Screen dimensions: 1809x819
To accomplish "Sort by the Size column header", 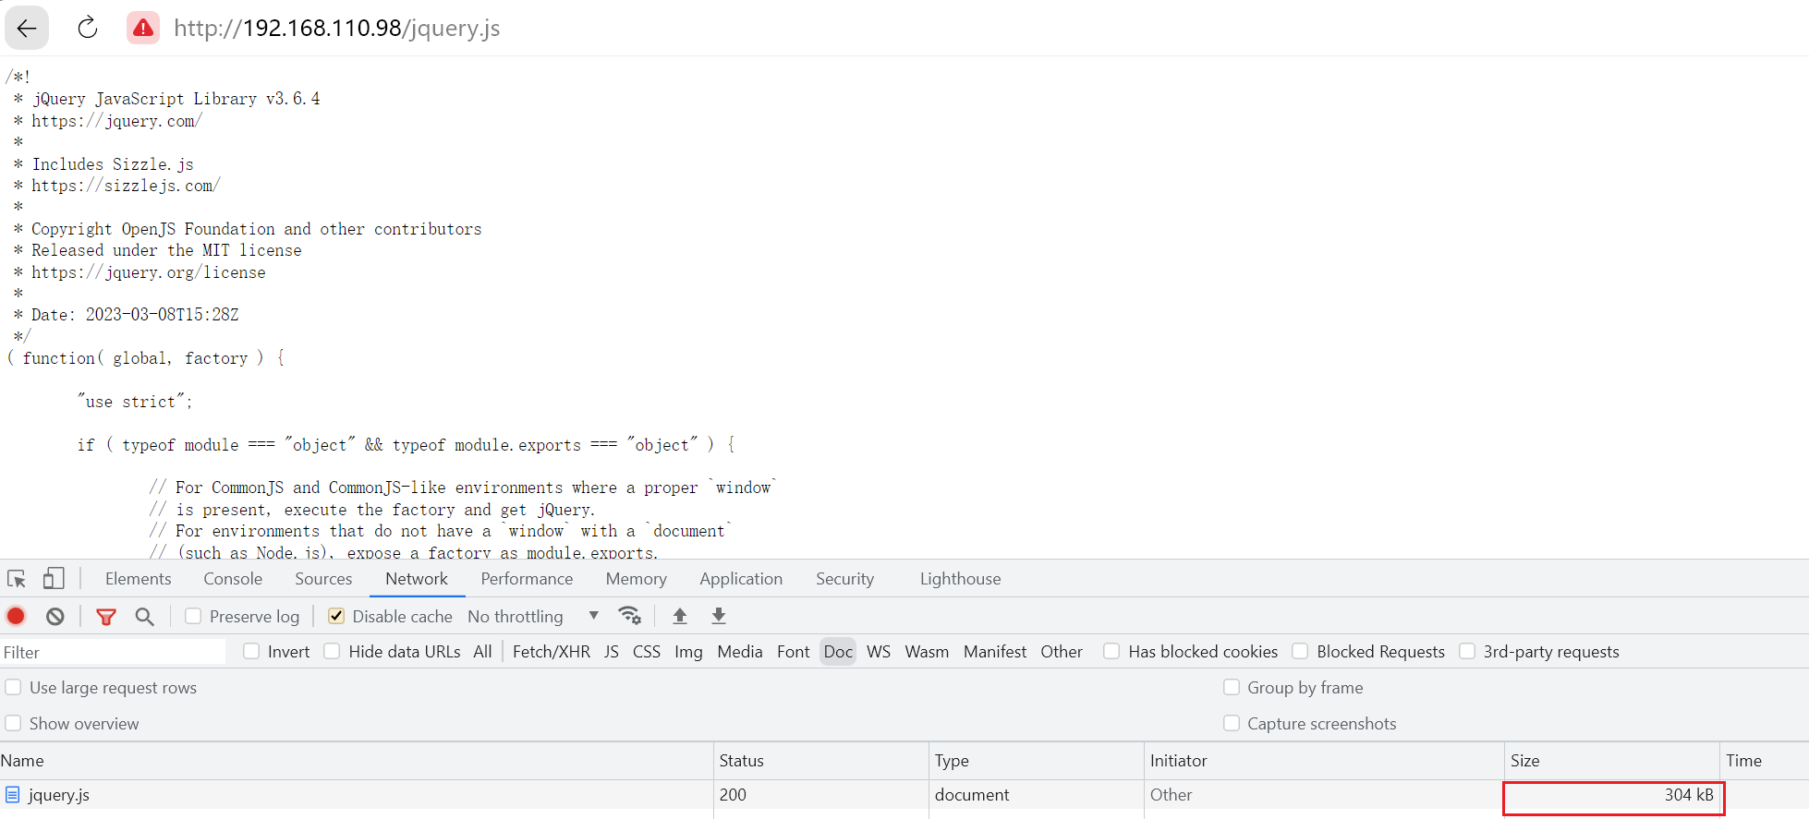I will (1612, 761).
